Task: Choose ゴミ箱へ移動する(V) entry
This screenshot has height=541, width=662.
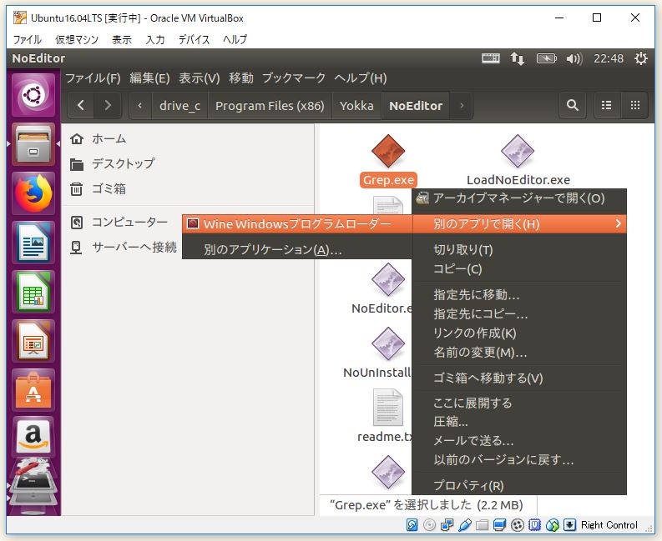Action: point(519,378)
